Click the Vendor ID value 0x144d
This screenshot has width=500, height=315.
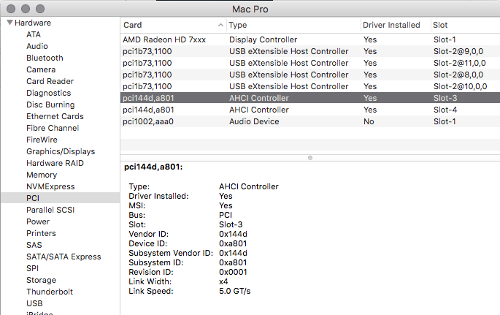pyautogui.click(x=233, y=234)
